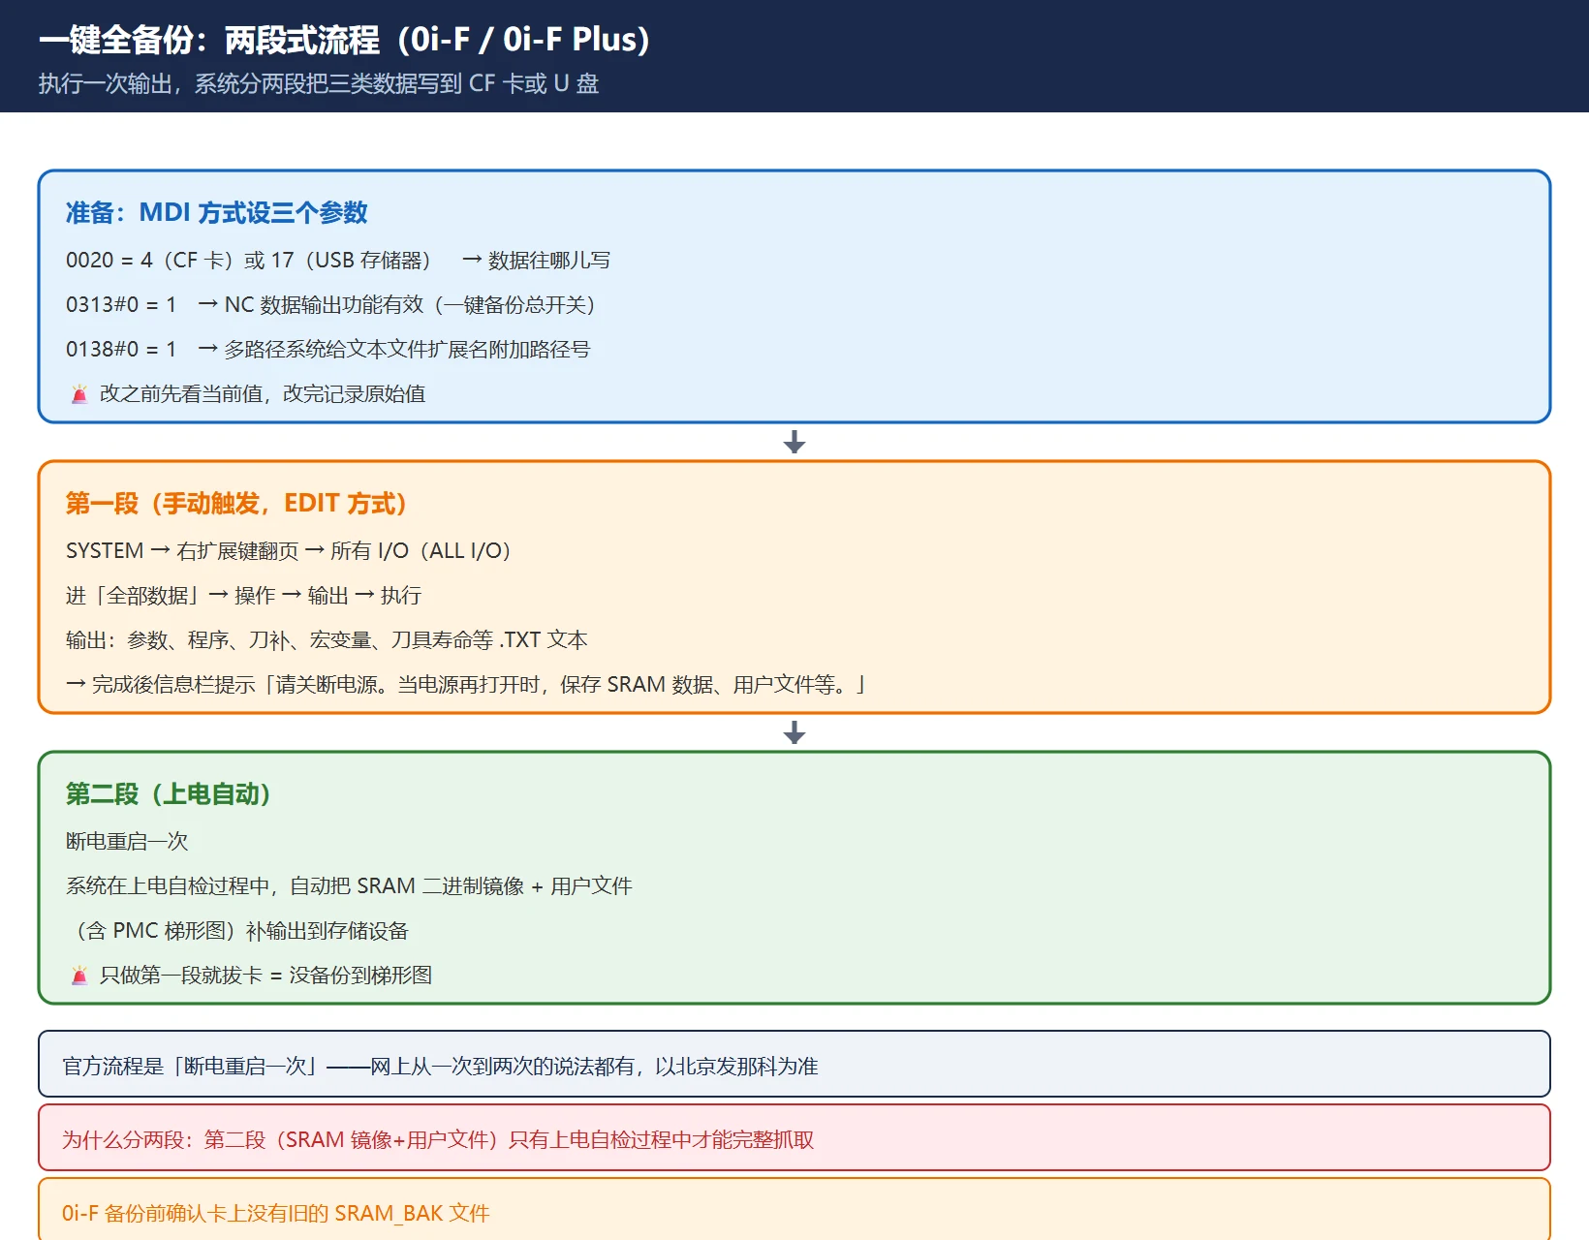The width and height of the screenshot is (1589, 1240).
Task: Click heading 第二段（上电自动）
Action: 169,794
